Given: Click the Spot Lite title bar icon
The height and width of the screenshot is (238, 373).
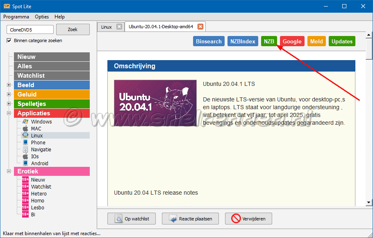Looking at the screenshot, I should (7, 6).
